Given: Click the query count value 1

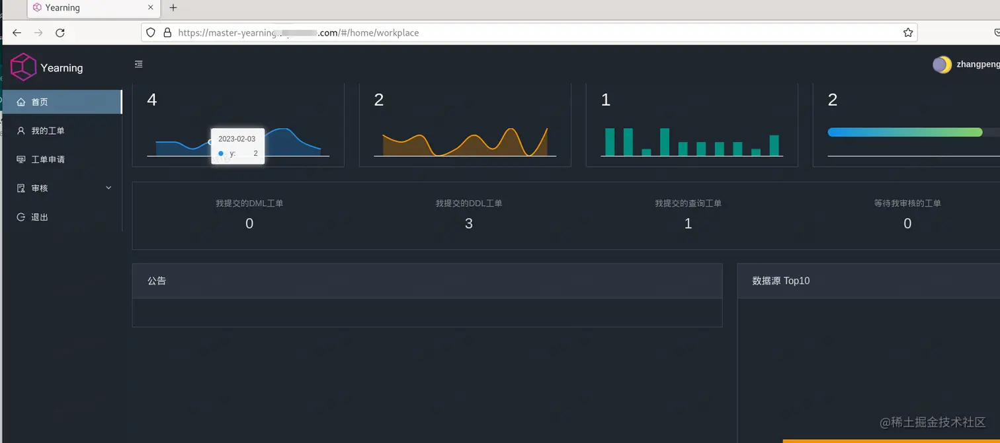Looking at the screenshot, I should [688, 224].
